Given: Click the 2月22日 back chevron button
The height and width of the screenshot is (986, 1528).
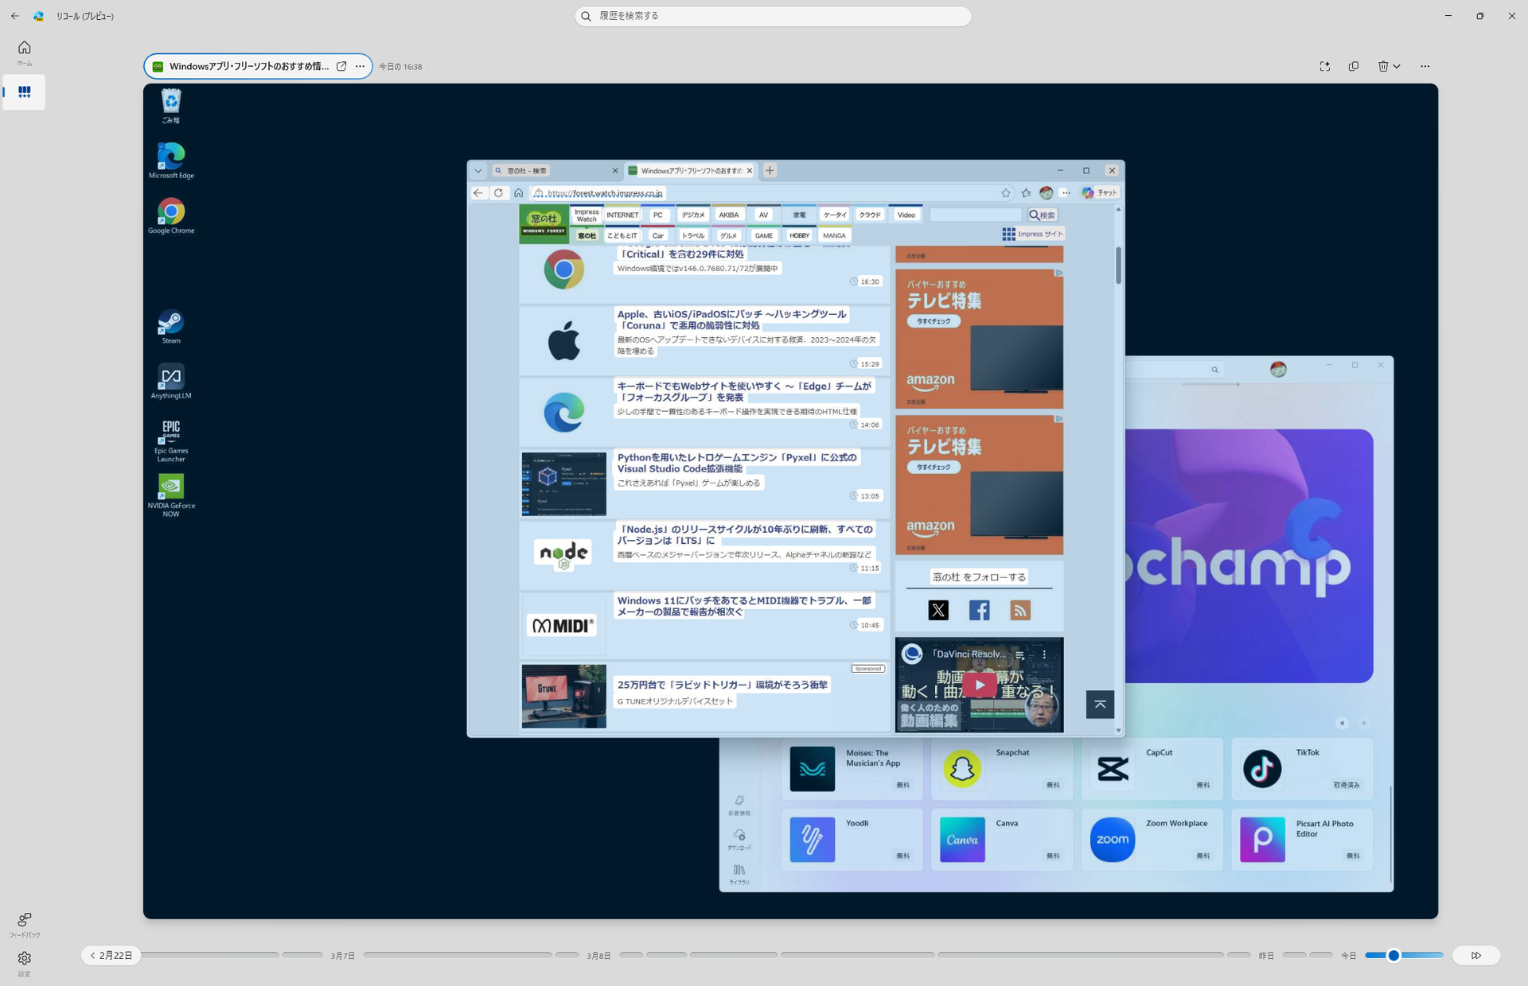Looking at the screenshot, I should pos(111,955).
